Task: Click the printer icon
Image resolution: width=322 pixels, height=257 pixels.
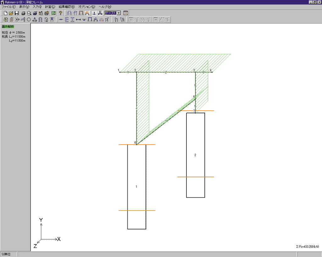Action: [23, 13]
